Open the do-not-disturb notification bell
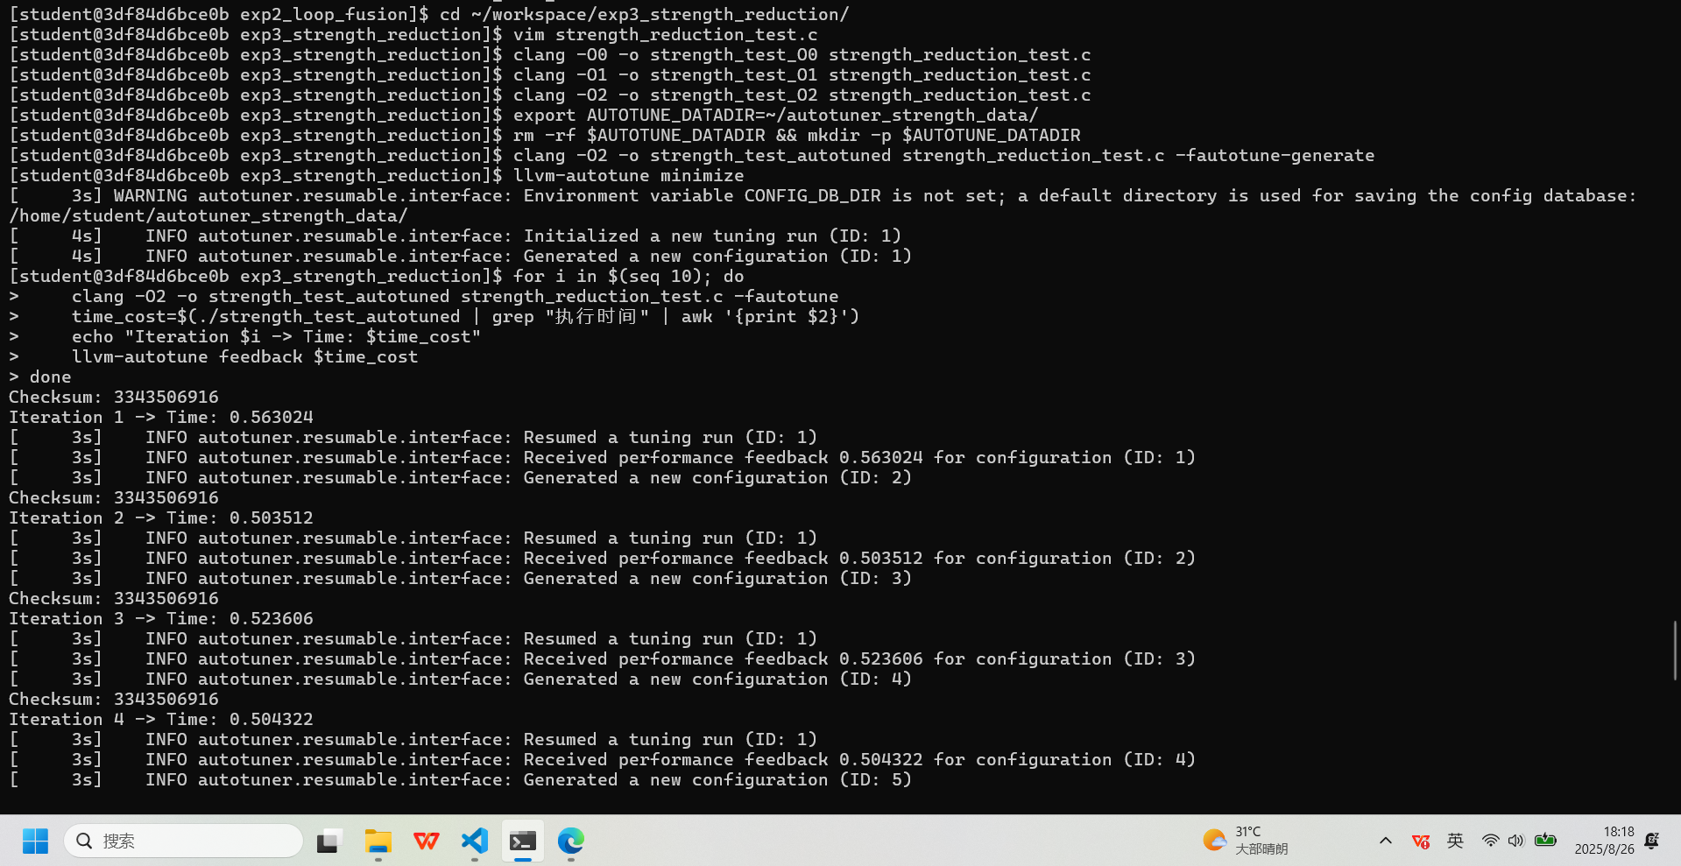This screenshot has width=1681, height=866. [x=1652, y=841]
